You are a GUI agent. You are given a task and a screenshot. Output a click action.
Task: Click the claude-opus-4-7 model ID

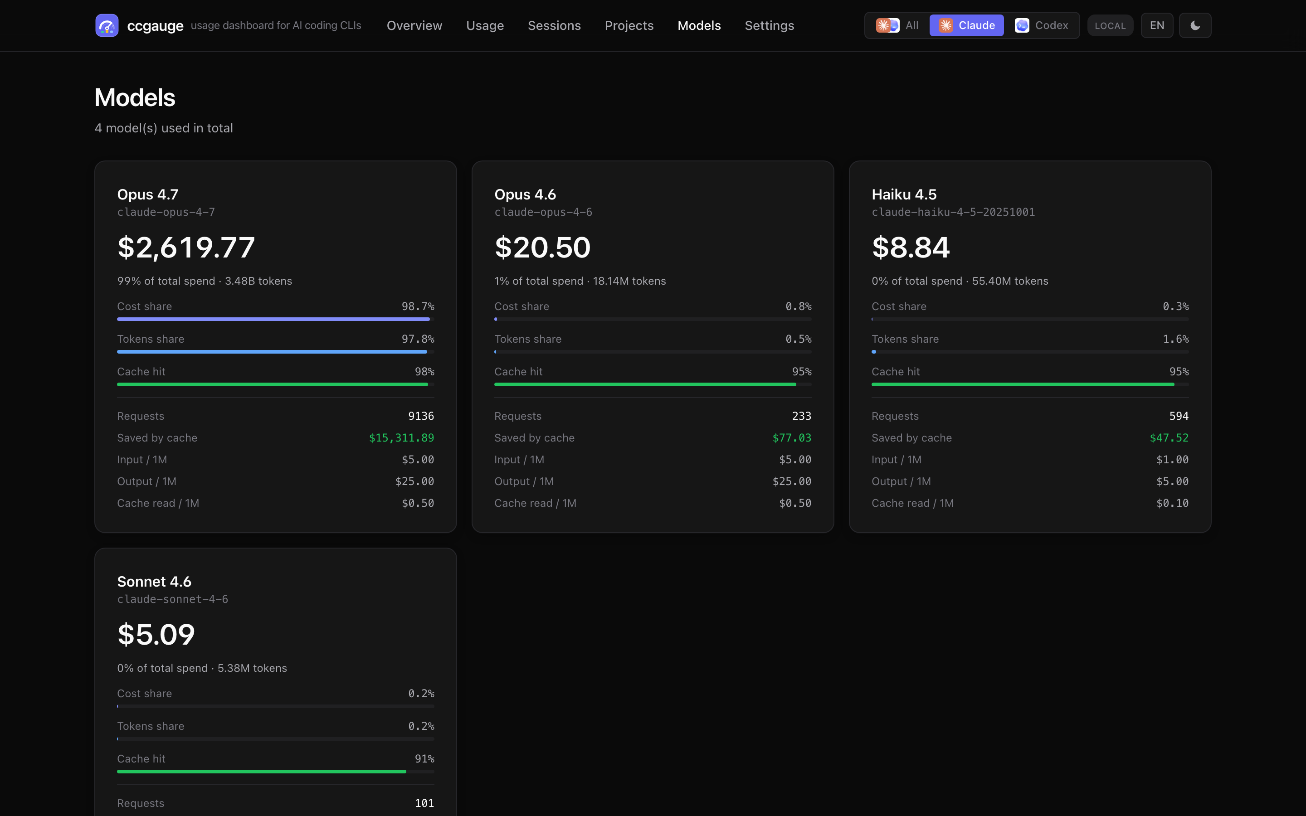point(166,212)
